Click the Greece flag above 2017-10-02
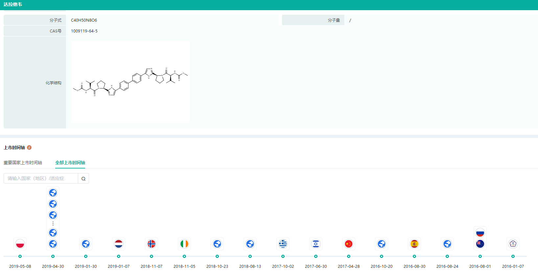 click(x=283, y=244)
